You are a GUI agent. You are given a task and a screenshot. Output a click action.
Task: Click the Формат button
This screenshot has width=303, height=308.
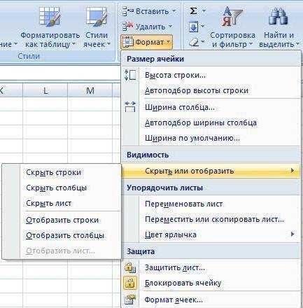[147, 42]
